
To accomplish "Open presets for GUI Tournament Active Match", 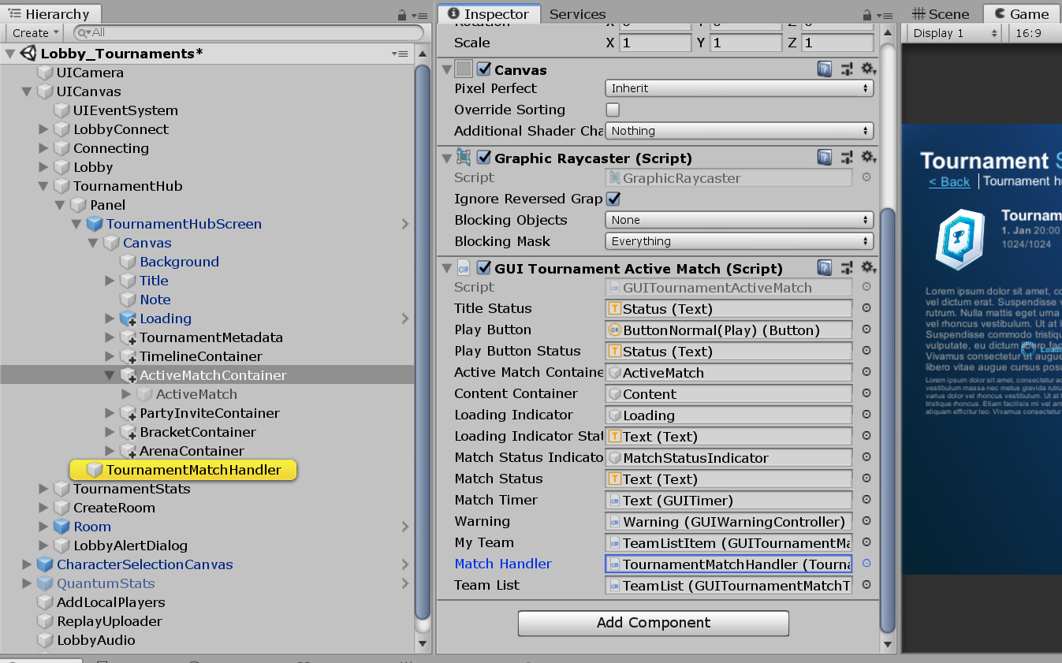I will [847, 268].
